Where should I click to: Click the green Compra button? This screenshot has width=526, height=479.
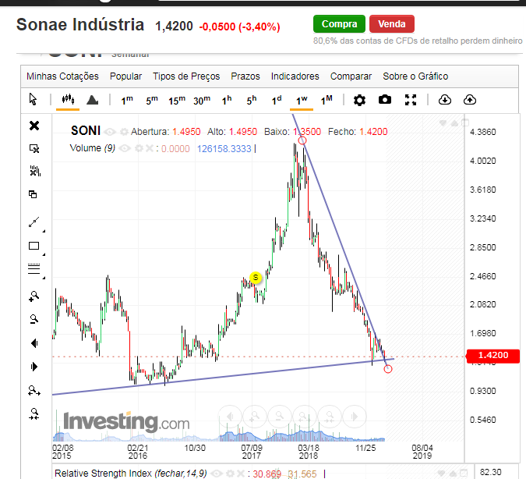(339, 24)
